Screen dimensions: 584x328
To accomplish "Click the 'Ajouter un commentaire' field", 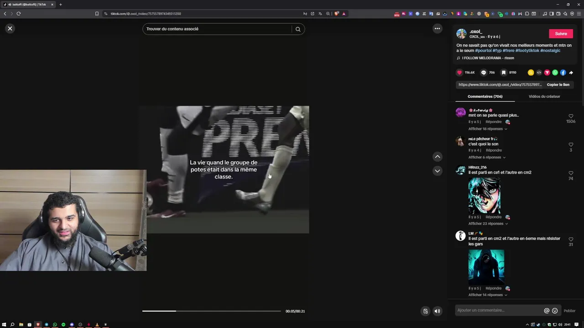I will coord(499,311).
